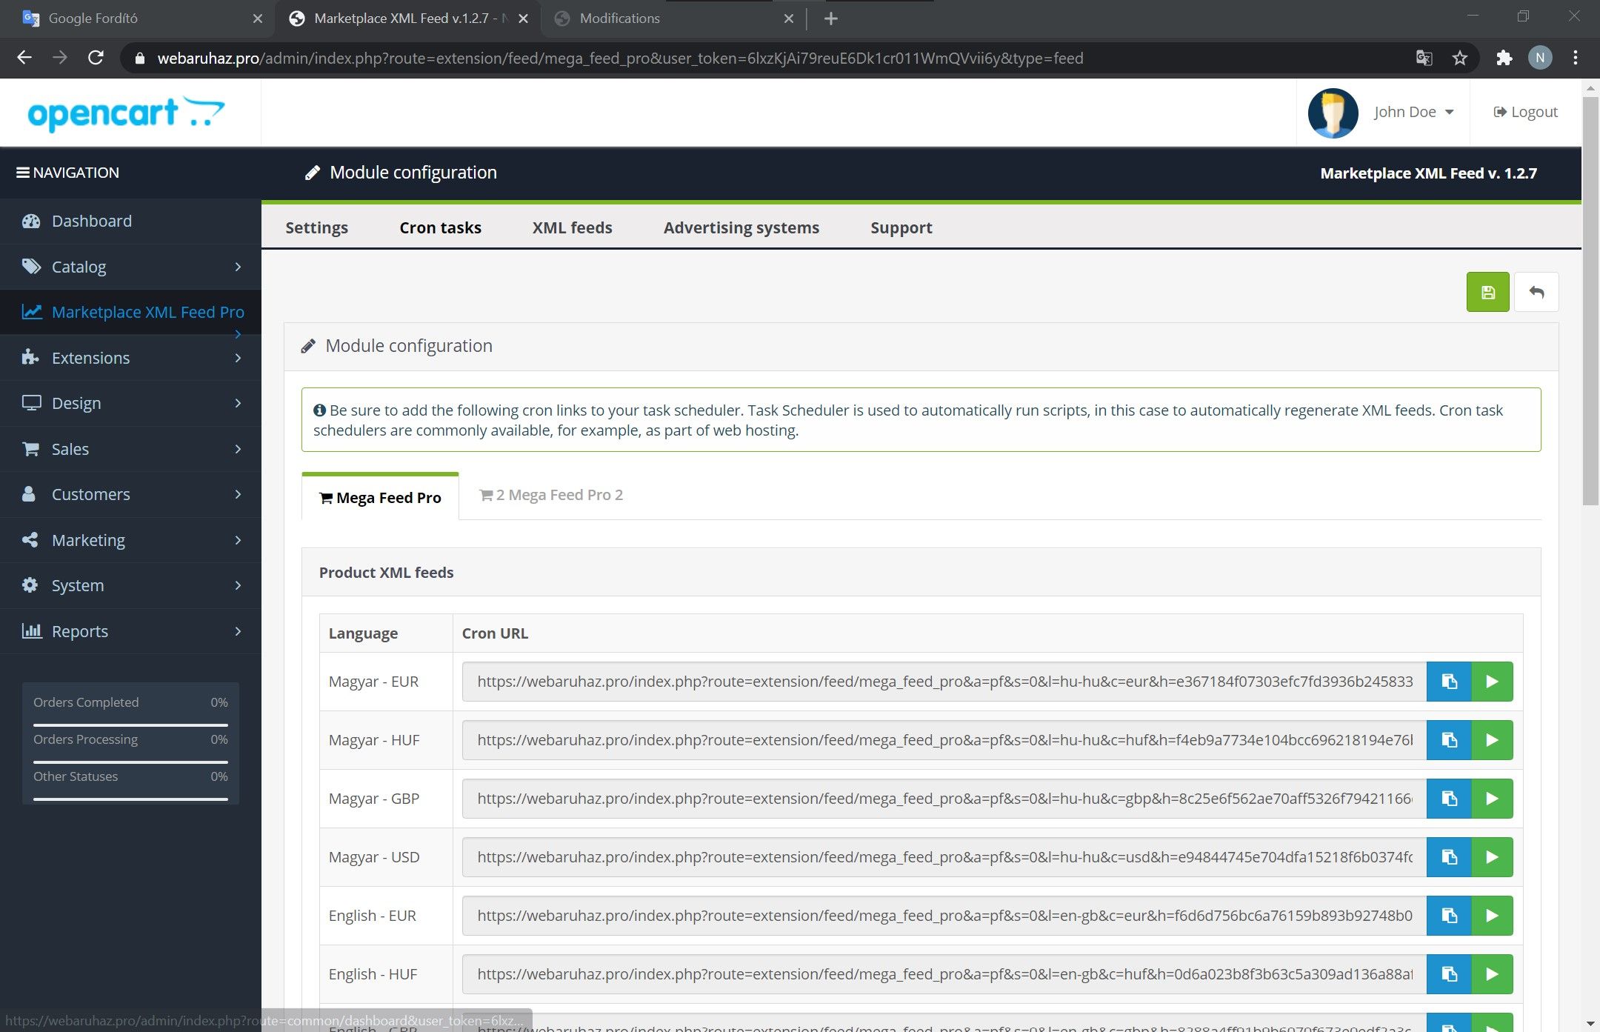Bookmark this page with star icon
The image size is (1600, 1032).
point(1460,58)
